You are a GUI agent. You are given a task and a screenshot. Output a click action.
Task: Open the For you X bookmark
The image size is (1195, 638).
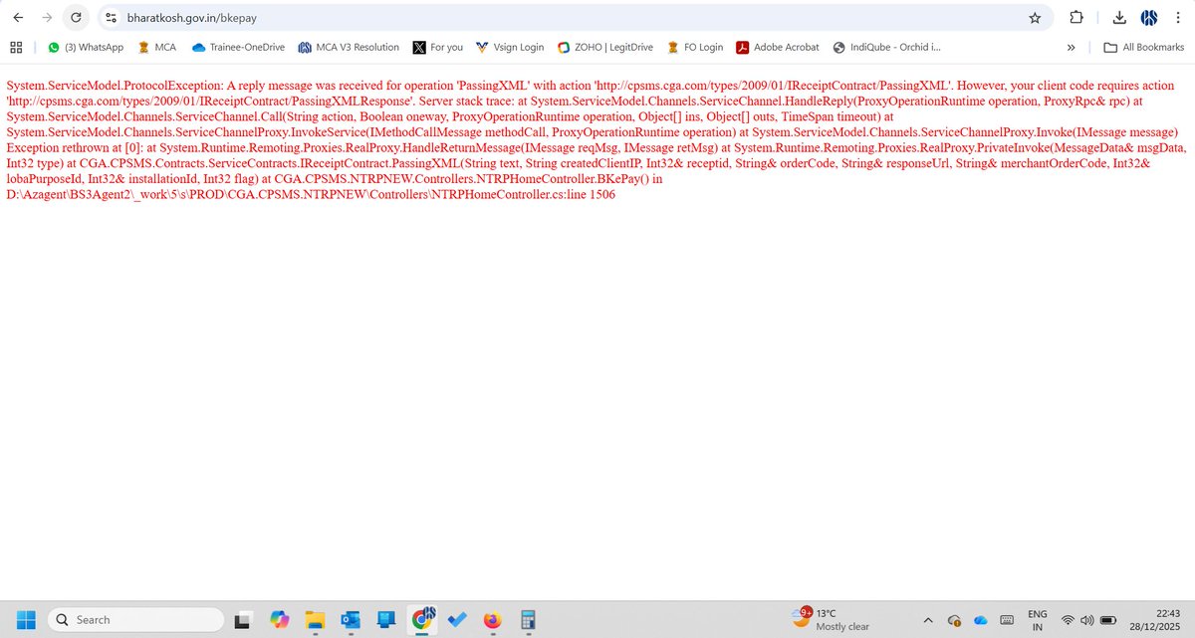tap(438, 47)
